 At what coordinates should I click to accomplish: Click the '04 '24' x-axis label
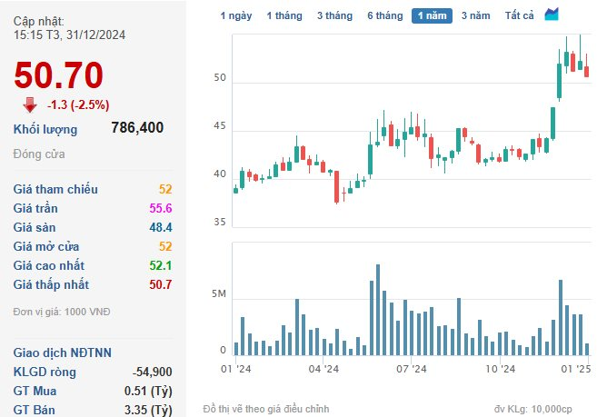323,369
